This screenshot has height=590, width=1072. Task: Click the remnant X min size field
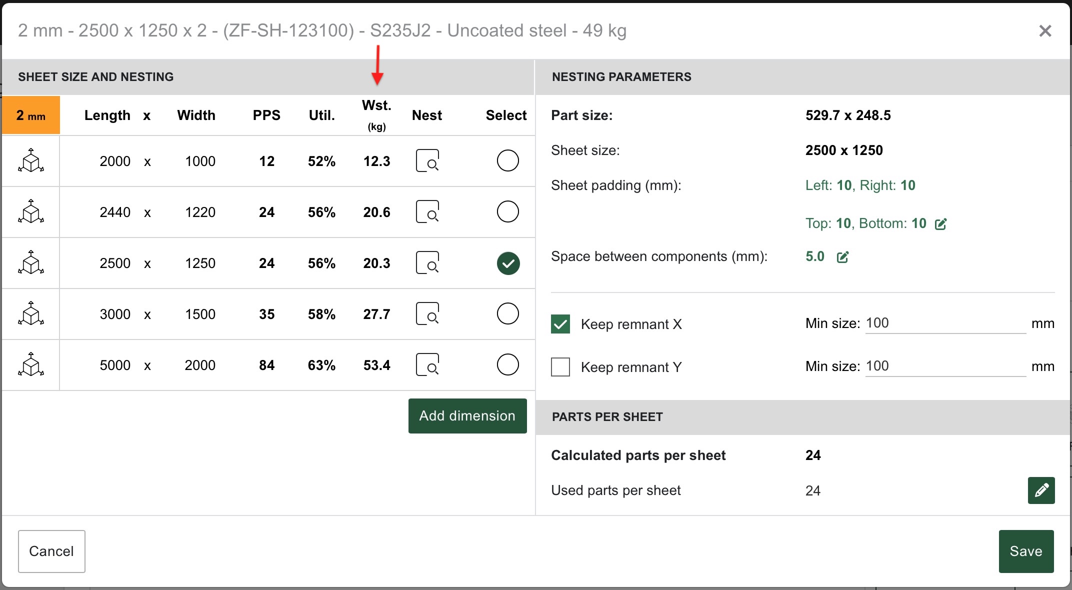coord(945,323)
